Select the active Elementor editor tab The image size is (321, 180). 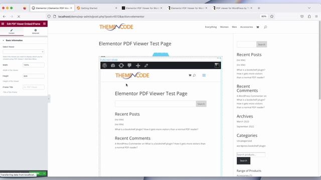click(x=52, y=8)
